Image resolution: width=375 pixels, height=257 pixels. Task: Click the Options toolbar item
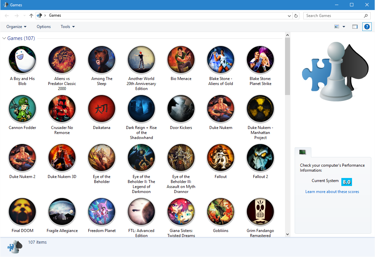click(x=44, y=27)
